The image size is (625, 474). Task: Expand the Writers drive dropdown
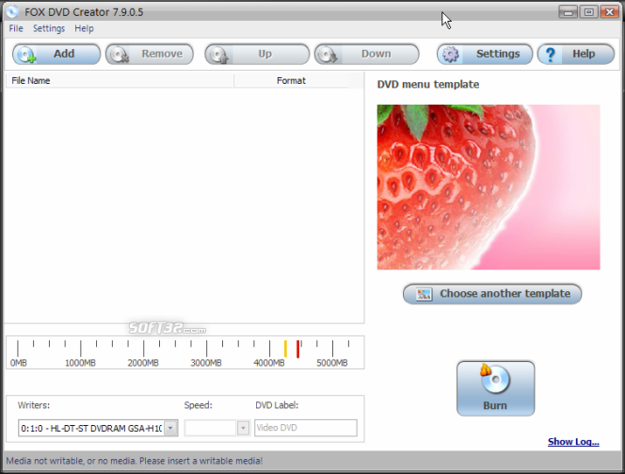coord(170,428)
